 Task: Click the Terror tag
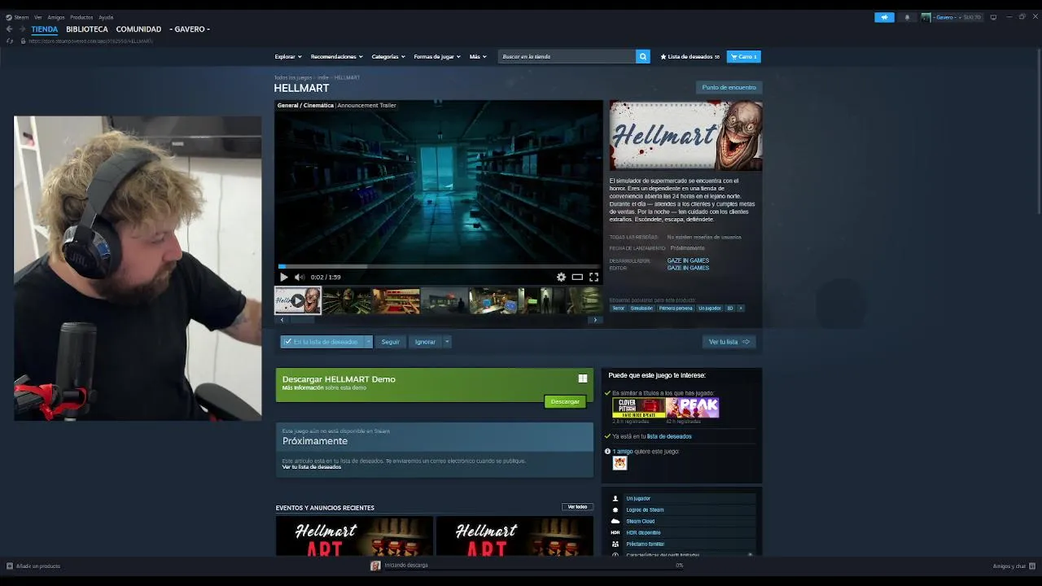[x=619, y=308]
